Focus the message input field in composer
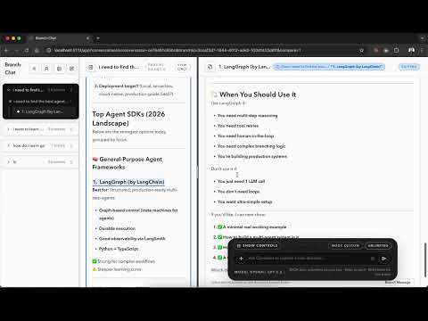 pos(308,259)
